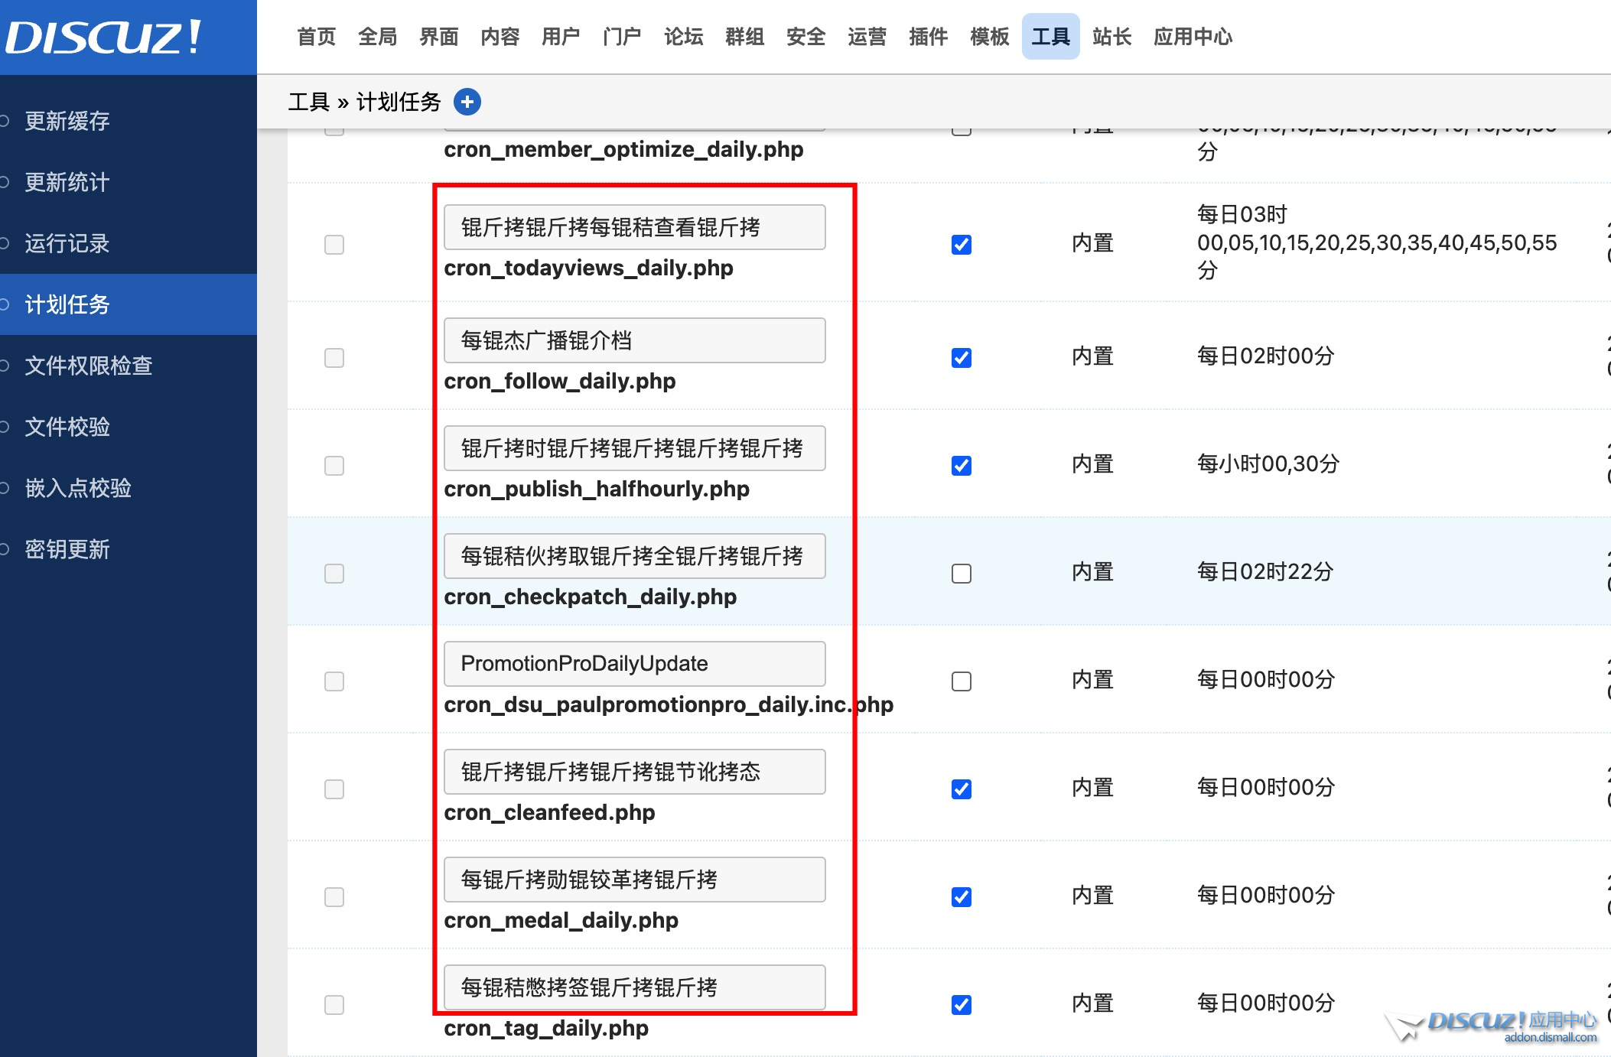Switch to the 插件 menu

(928, 37)
